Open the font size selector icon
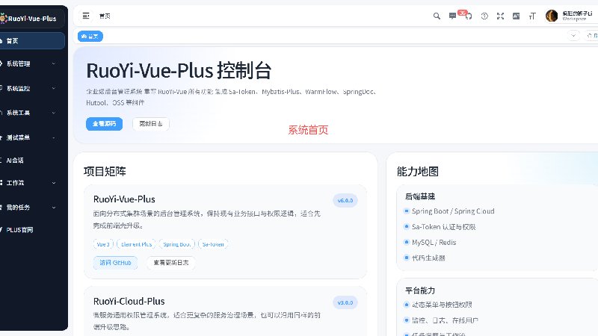Image resolution: width=598 pixels, height=336 pixels. pos(532,16)
